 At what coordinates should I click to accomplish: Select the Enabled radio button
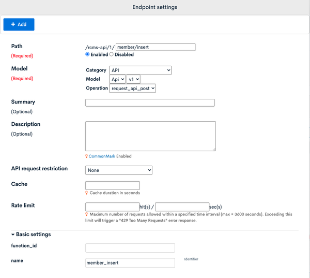tap(87, 54)
